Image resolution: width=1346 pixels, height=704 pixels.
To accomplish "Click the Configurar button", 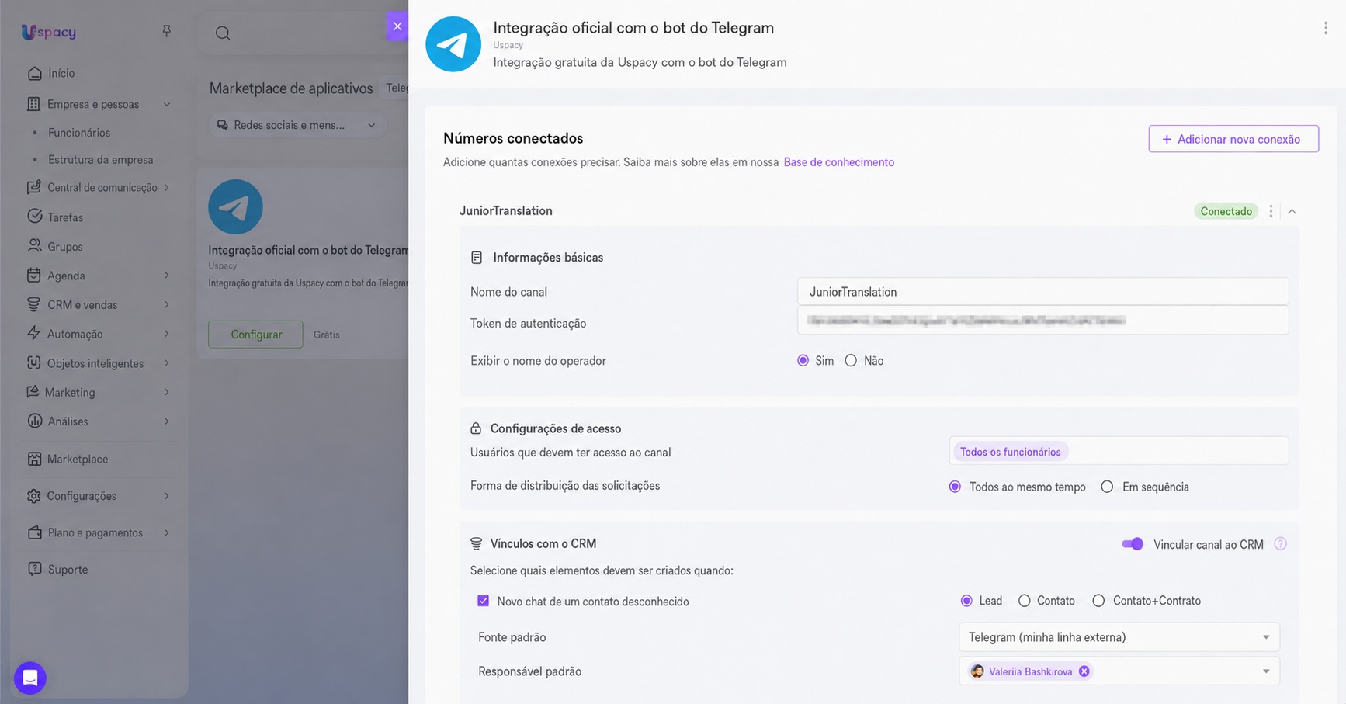I will (x=255, y=335).
